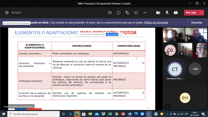The width and height of the screenshot is (208, 117).
Task: Open Microsoft Edge from taskbar
Action: point(77,114)
